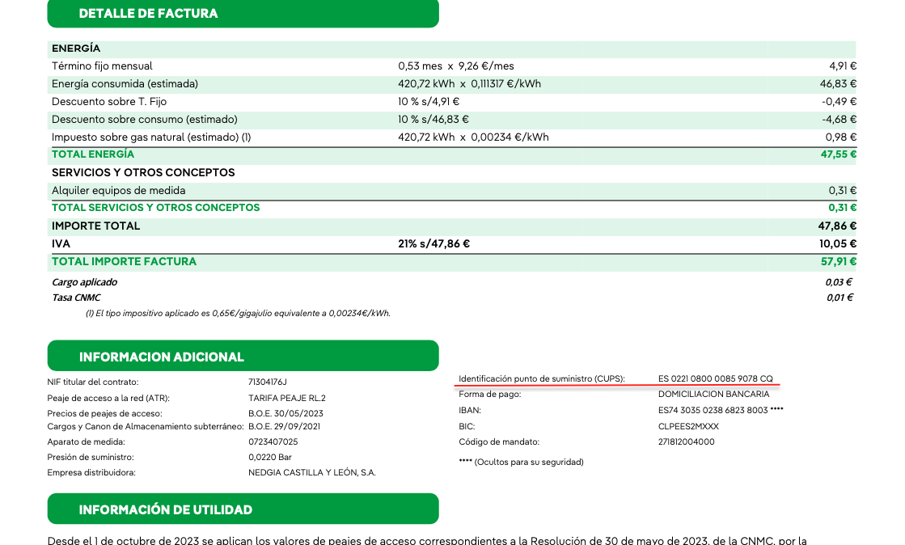Click the 10,05 € IVA amount
Viewport: 905px width, 545px height.
tap(838, 244)
